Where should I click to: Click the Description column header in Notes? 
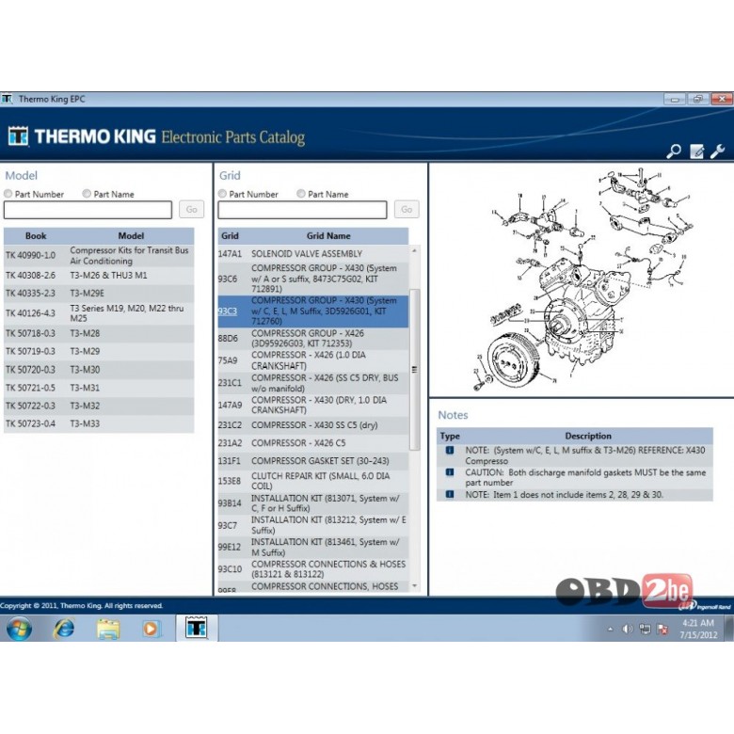point(588,436)
